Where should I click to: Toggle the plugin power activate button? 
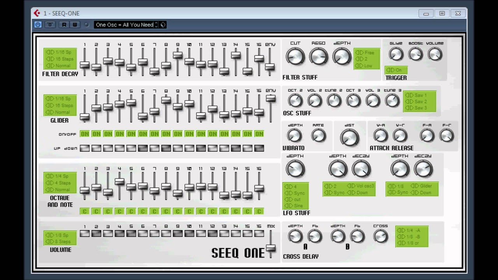coord(38,24)
